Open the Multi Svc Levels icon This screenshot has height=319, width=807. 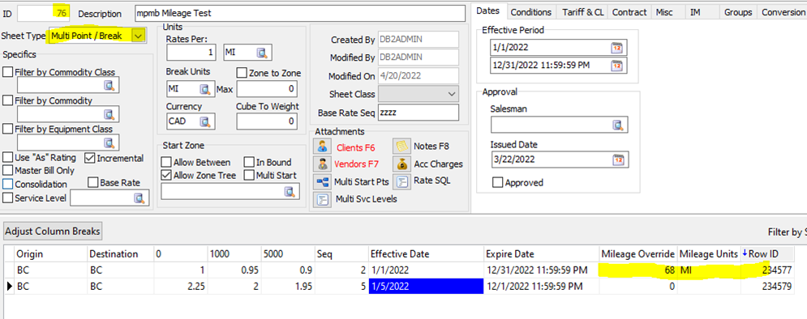[323, 199]
